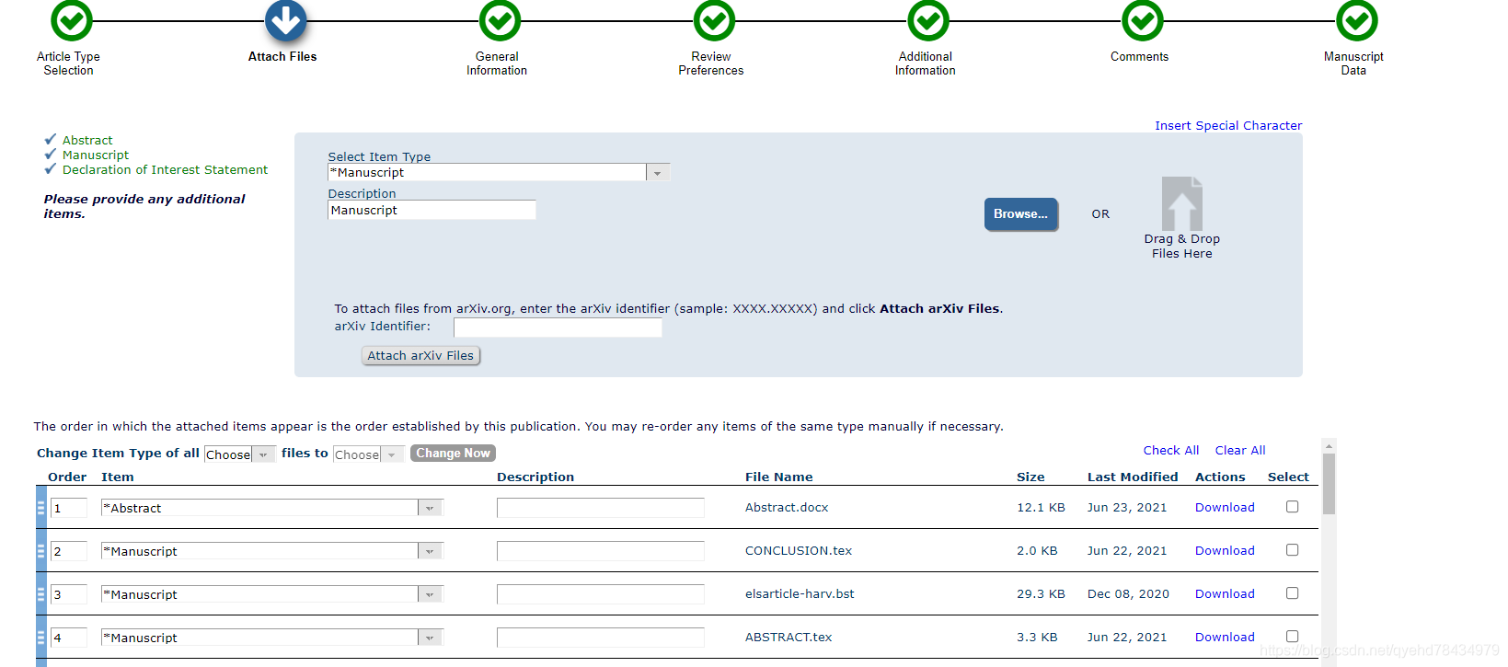1508x667 pixels.
Task: Click the Browse... button
Action: [1020, 213]
